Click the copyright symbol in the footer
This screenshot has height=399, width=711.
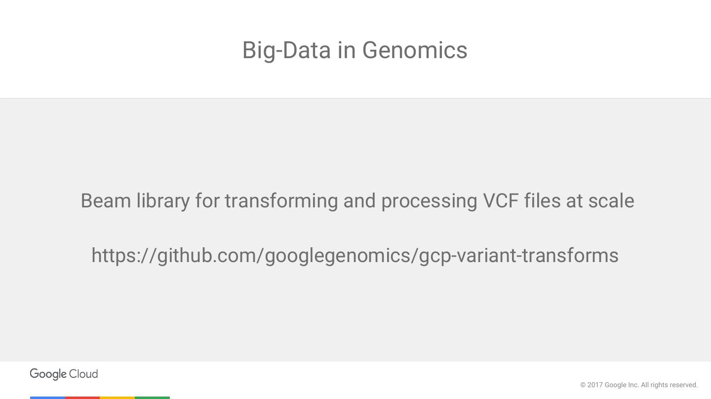click(583, 385)
